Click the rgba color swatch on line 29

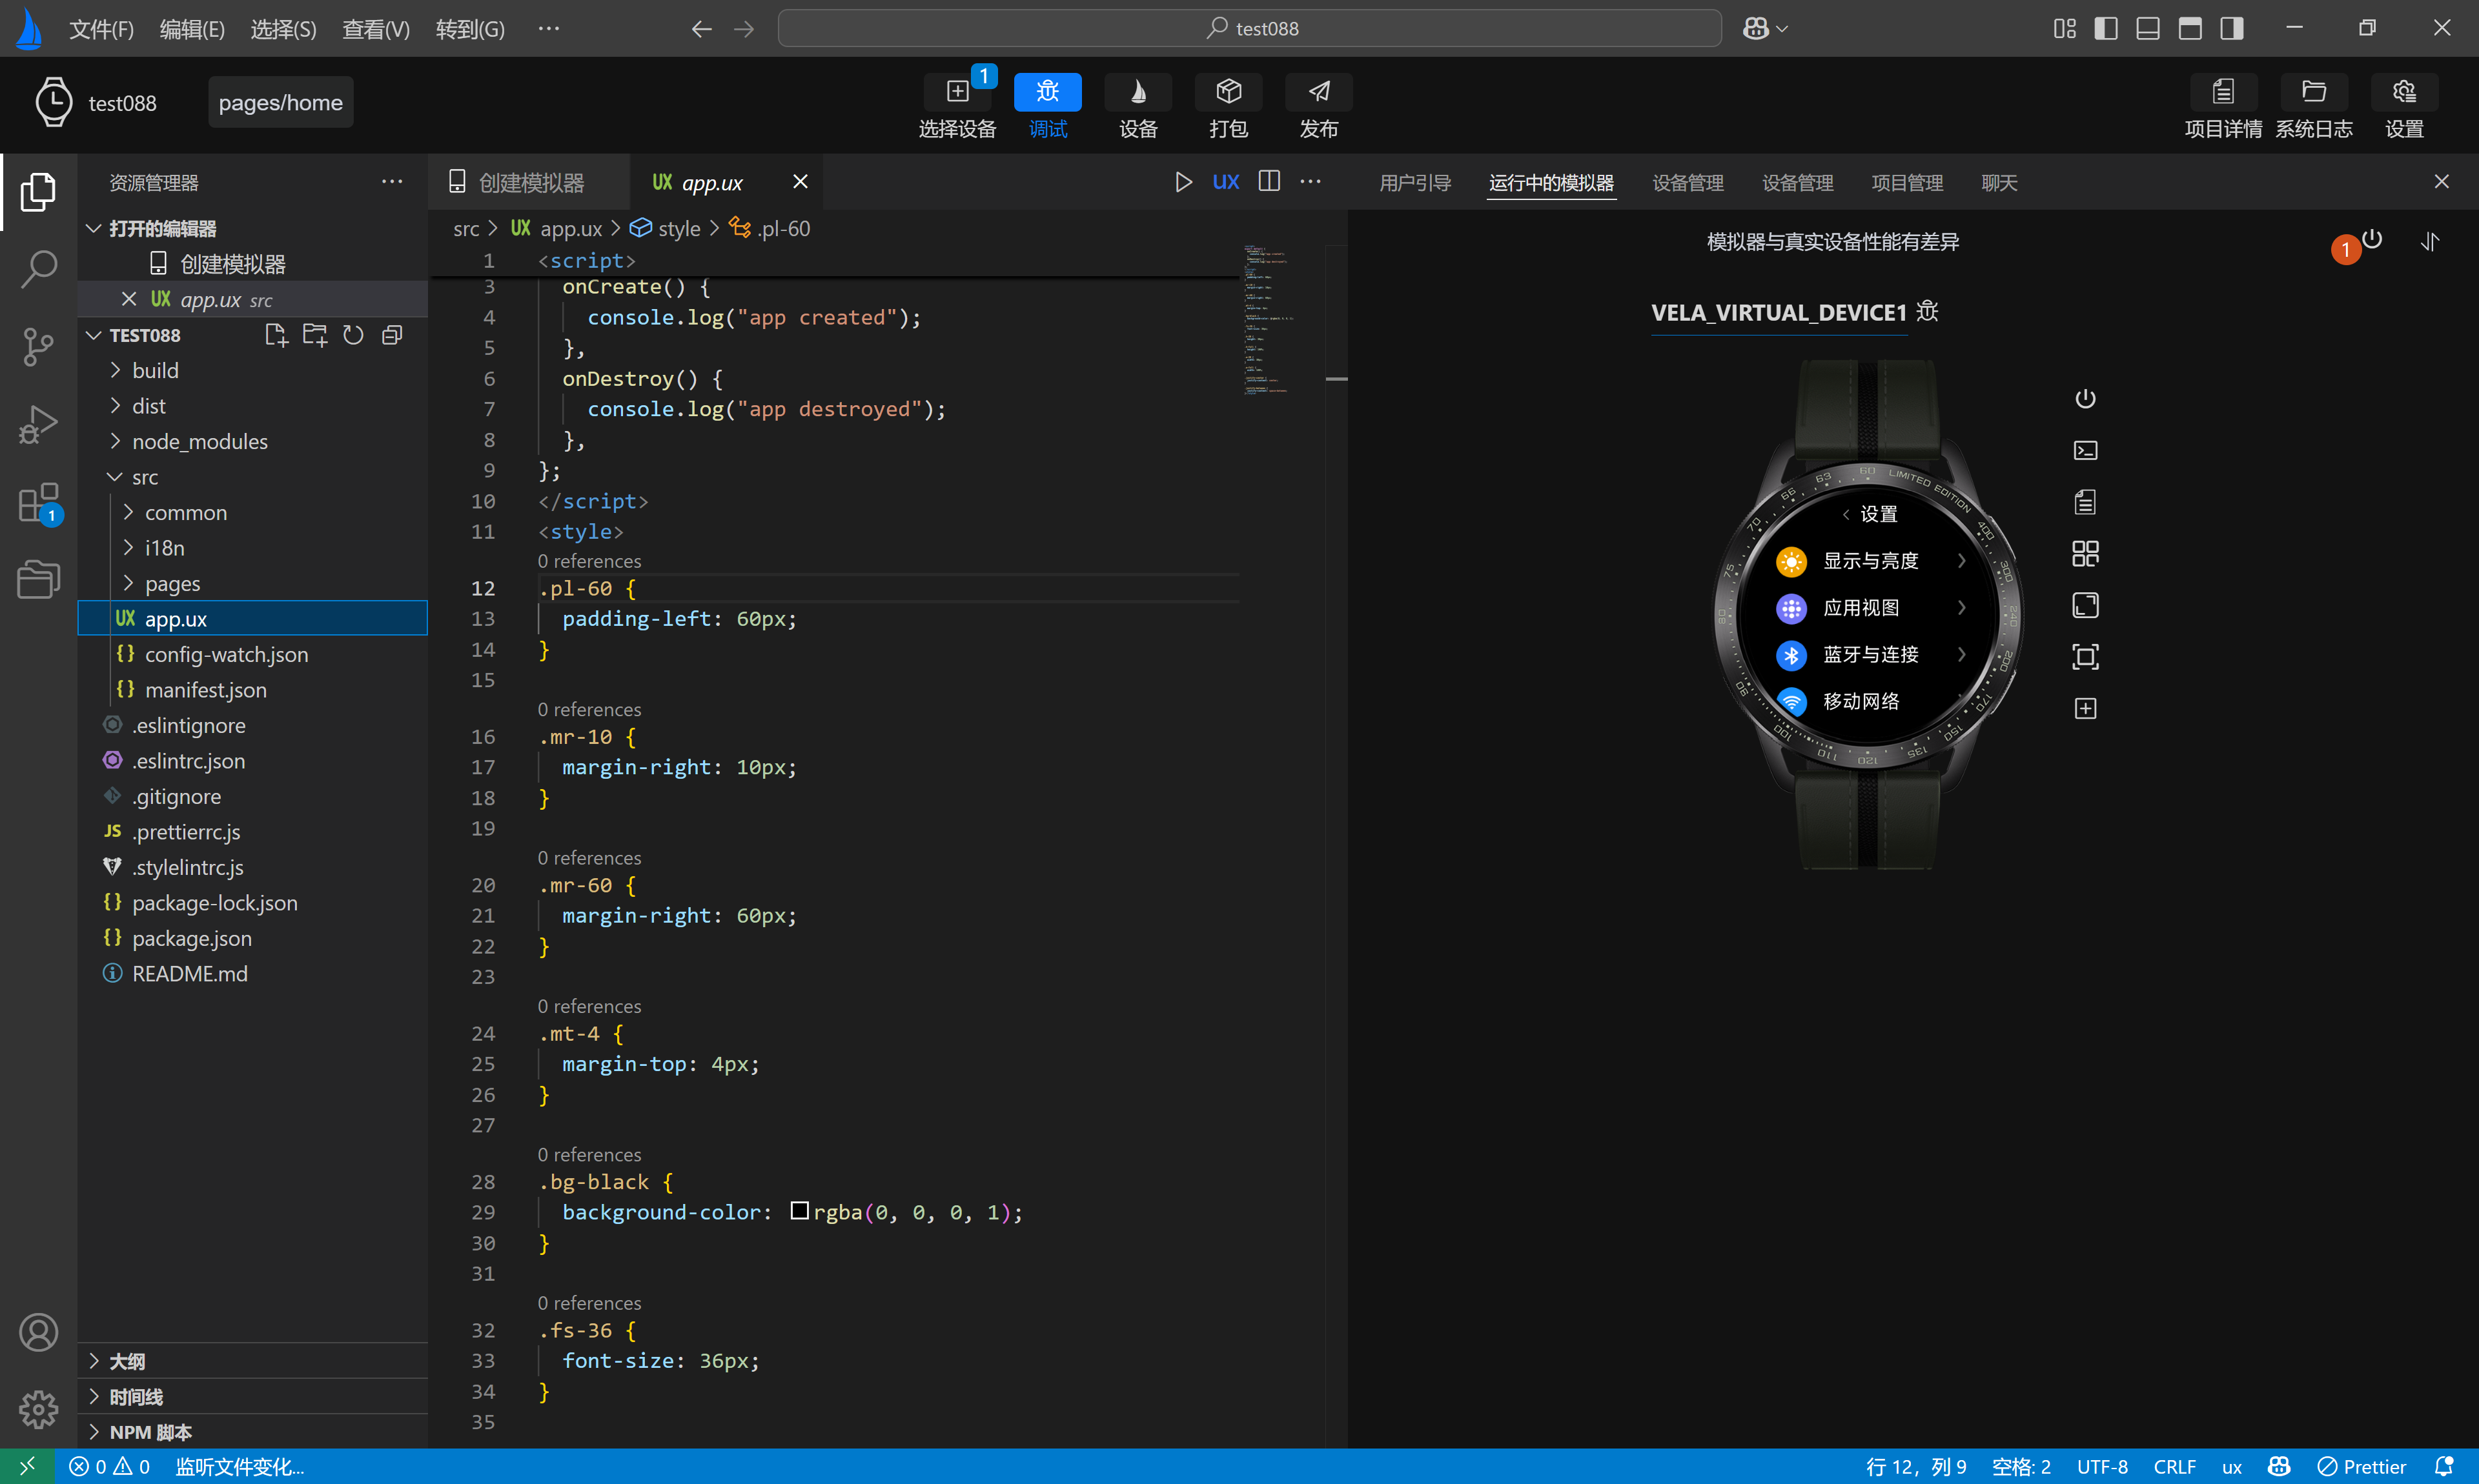point(799,1211)
